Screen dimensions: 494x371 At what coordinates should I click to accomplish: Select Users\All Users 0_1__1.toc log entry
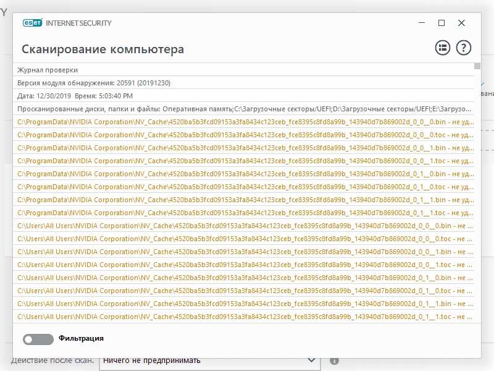click(x=245, y=317)
